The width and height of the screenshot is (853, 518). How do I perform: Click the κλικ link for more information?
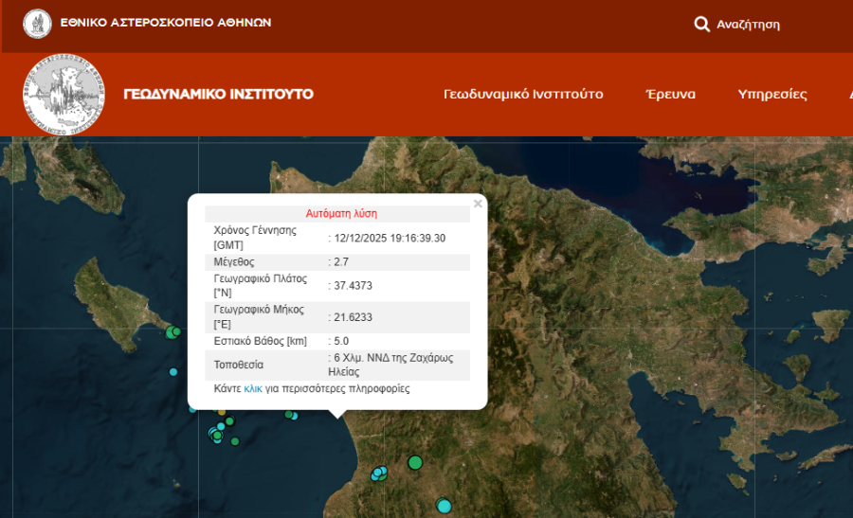[x=253, y=388]
